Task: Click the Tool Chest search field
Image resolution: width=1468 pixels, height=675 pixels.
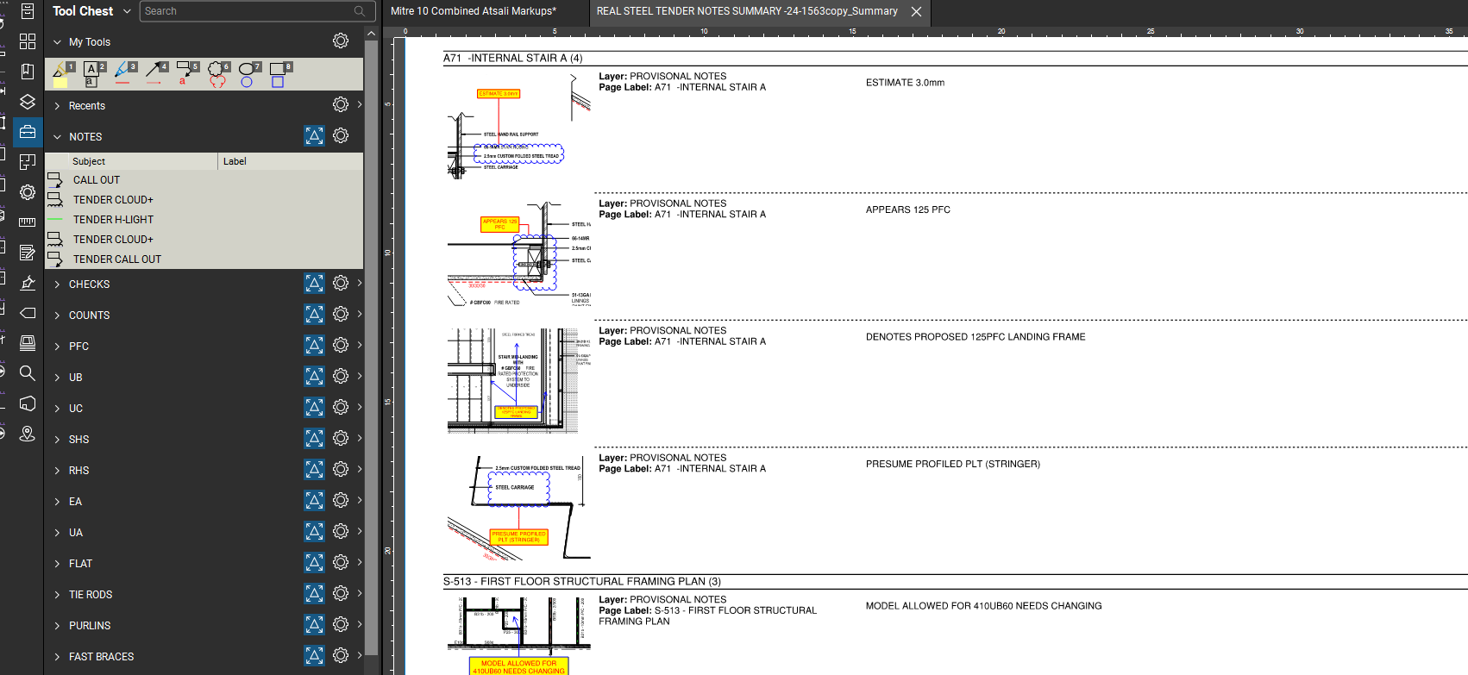Action: click(257, 11)
